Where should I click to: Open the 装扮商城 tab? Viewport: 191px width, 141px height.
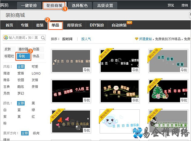[54, 5]
